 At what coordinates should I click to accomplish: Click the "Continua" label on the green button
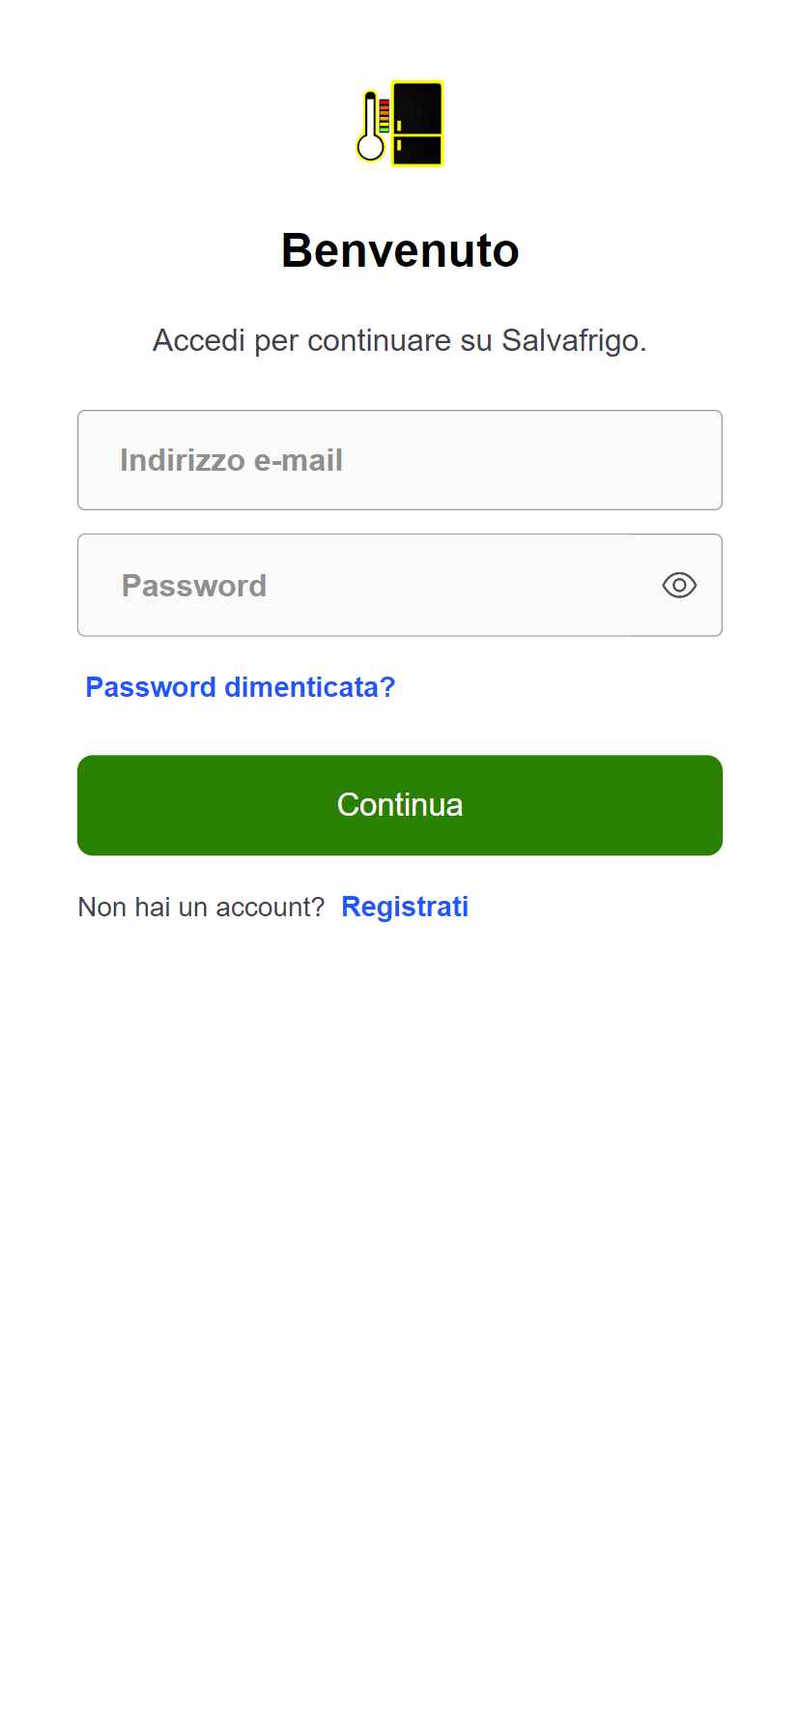tap(400, 805)
